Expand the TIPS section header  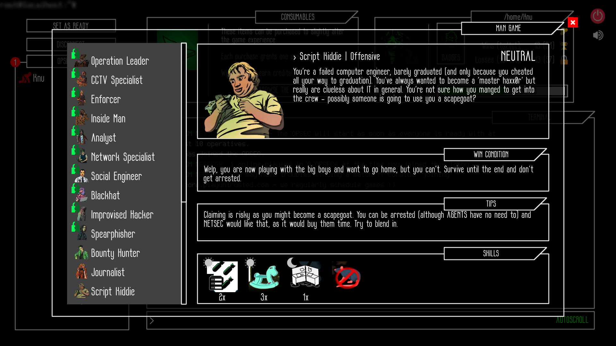tap(491, 203)
